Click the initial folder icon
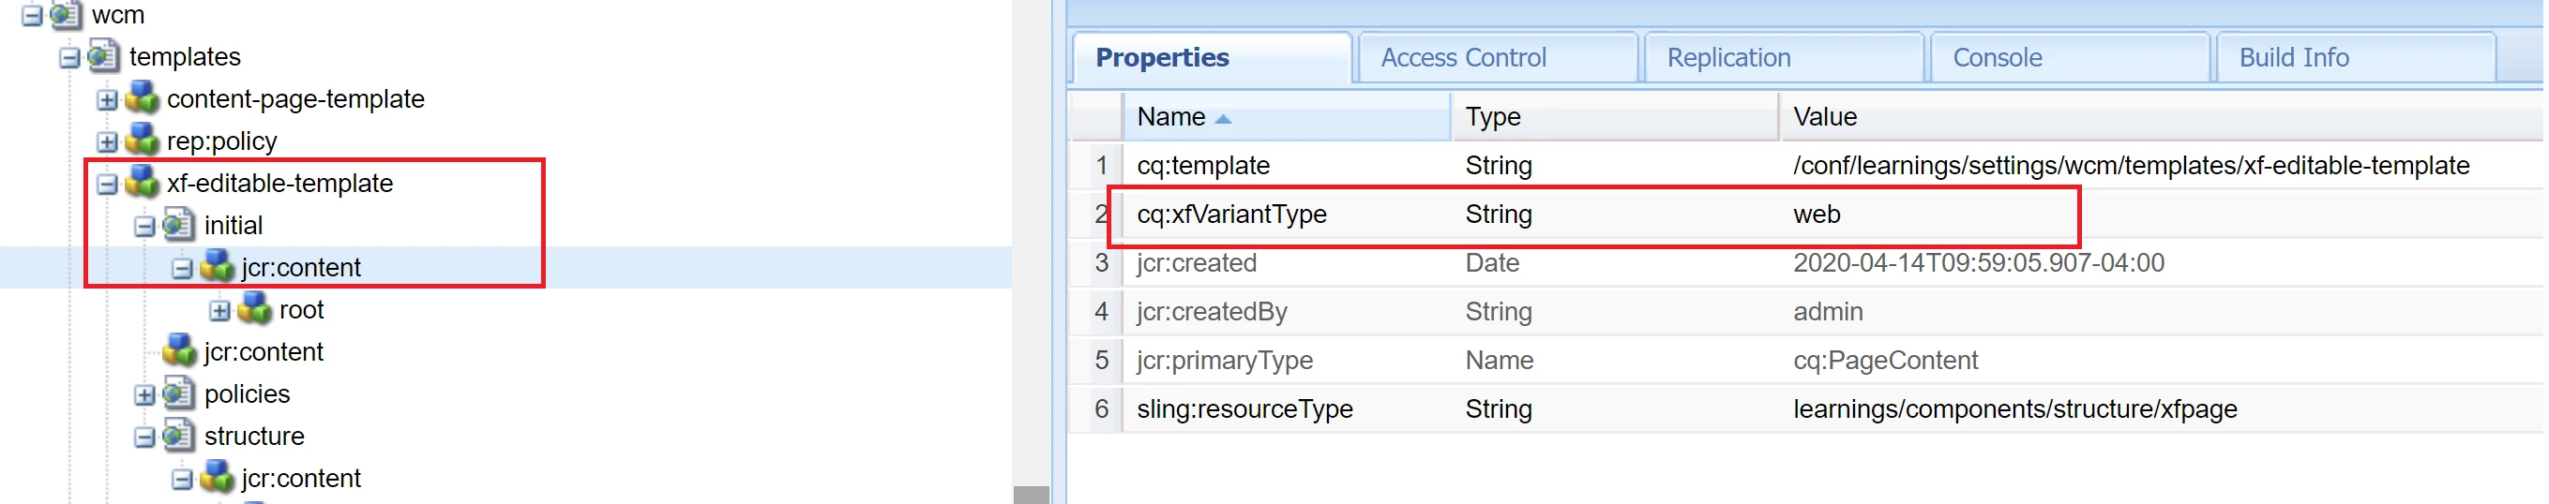The width and height of the screenshot is (2549, 504). [x=179, y=224]
